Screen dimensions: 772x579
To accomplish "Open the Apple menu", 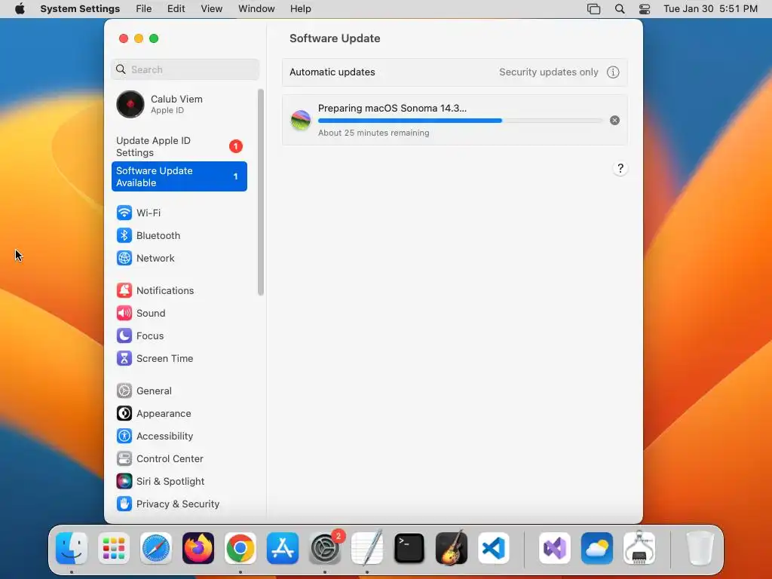I will point(20,9).
